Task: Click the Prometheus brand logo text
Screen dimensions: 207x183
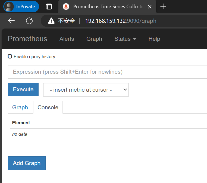Action: [x=27, y=39]
